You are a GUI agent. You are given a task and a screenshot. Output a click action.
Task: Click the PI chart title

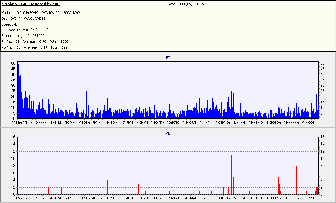point(168,58)
